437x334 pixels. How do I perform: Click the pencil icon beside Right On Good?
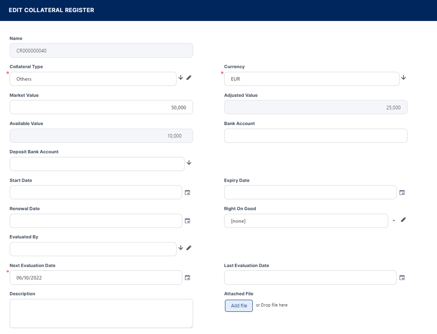click(x=403, y=219)
